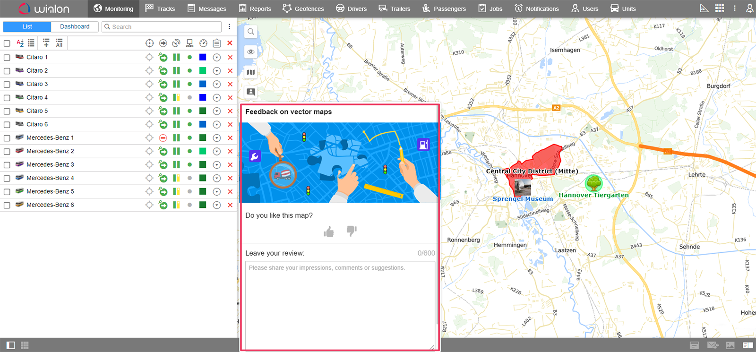Tick the checkbox for Mercedes-Benz 4
Viewport: 756px width, 352px height.
click(7, 178)
